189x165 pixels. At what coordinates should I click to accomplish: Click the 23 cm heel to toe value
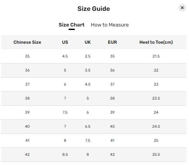coord(156,84)
